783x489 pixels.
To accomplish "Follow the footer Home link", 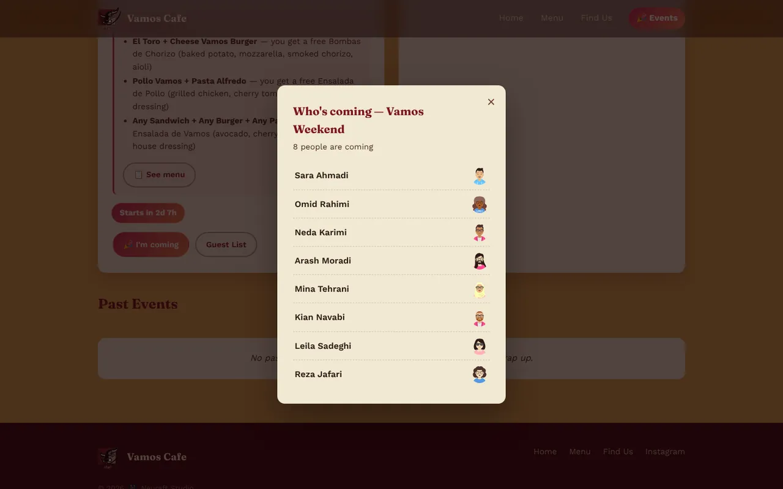I will click(x=545, y=452).
